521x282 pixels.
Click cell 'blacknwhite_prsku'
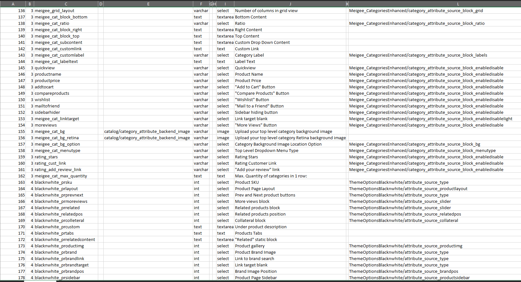pyautogui.click(x=66, y=182)
